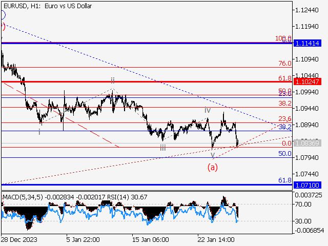
Task: Select the blue price label 1.07100
Action: tap(307, 185)
